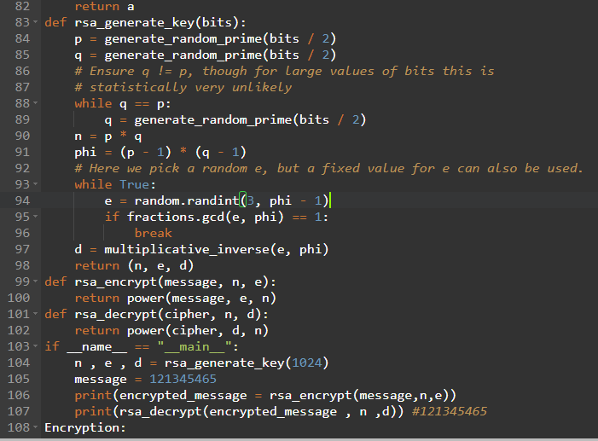Screen dimensions: 598x441
Task: Fold the 'while True' loop at line 93
Action: point(35,184)
